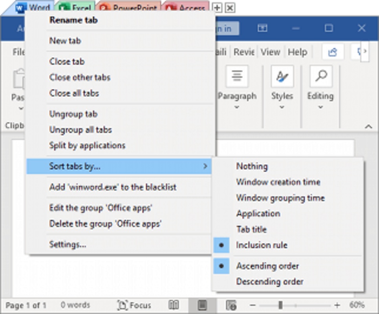Viewport: 379px width, 314px height.
Task: Open the View ribbon tab
Action: (x=271, y=52)
